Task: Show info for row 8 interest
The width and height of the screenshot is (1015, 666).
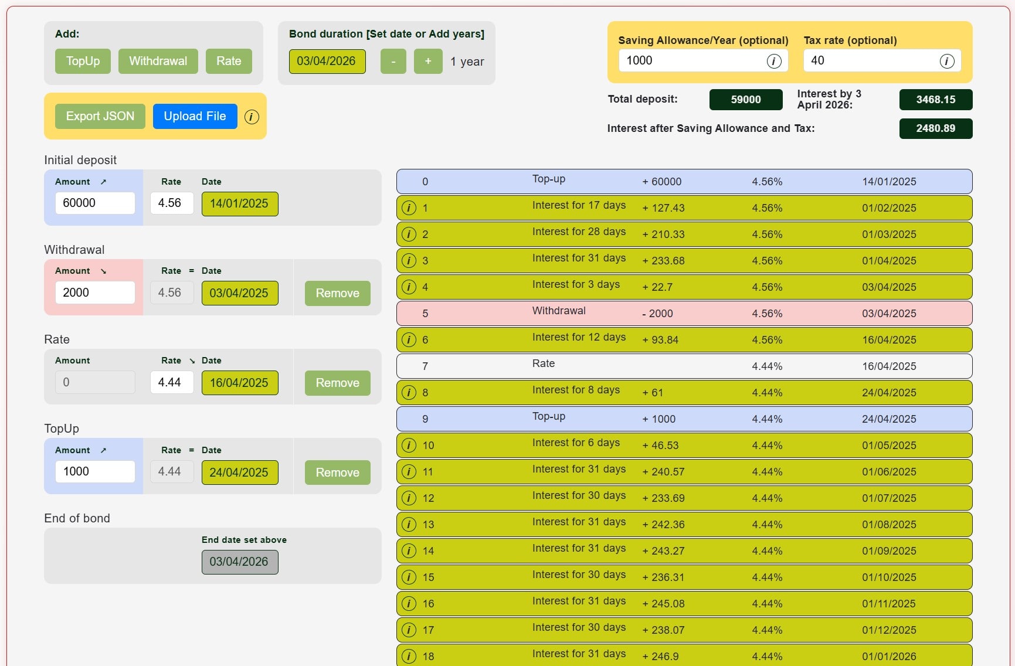Action: (x=409, y=393)
